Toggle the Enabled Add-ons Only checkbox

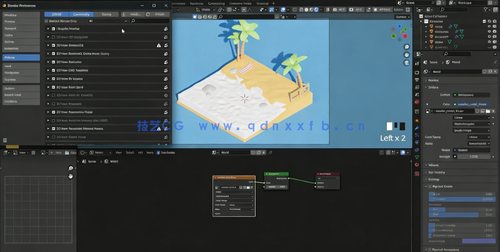click(x=46, y=21)
